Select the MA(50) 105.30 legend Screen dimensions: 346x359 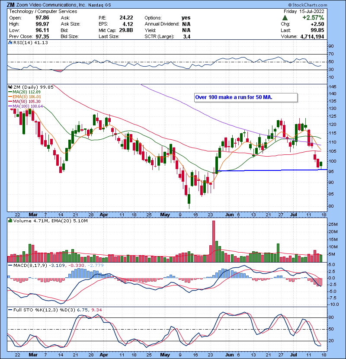coord(24,101)
